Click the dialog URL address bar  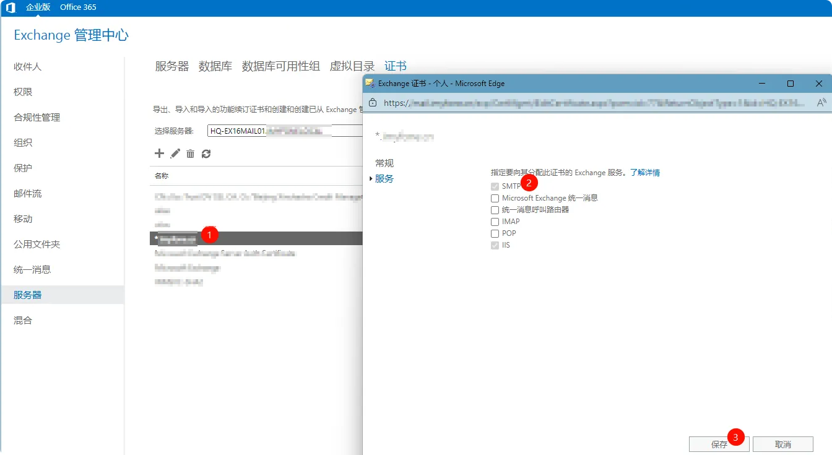pos(594,103)
